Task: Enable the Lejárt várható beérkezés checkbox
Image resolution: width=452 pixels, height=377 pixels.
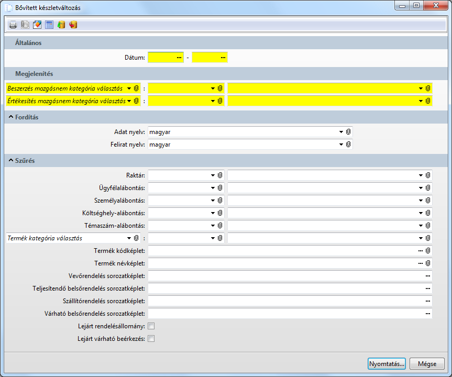Action: (151, 339)
